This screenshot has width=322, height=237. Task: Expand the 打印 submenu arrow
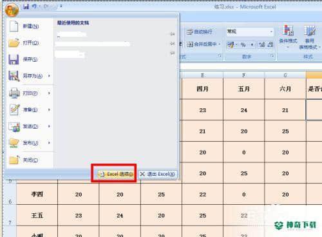tap(49, 93)
